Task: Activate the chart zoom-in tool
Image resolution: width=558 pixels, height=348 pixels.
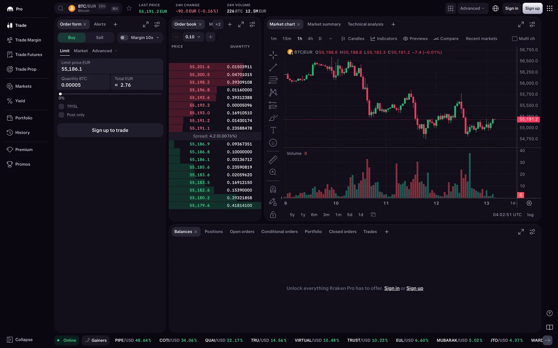Action: tap(273, 172)
